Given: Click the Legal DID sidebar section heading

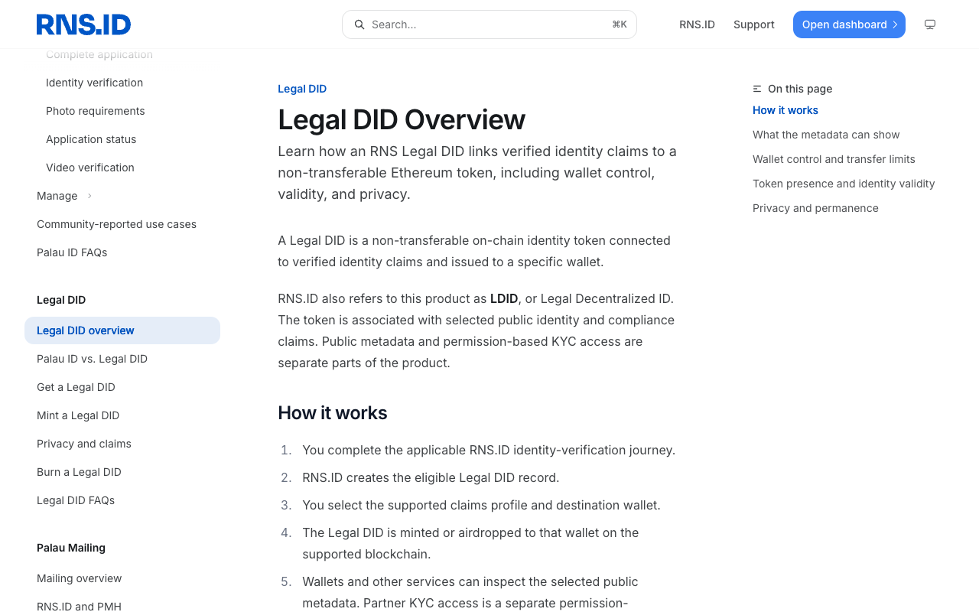Looking at the screenshot, I should click(61, 300).
